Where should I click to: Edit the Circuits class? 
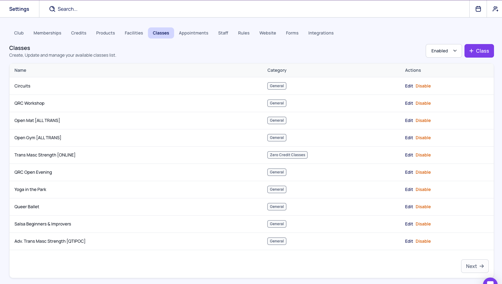tap(409, 86)
